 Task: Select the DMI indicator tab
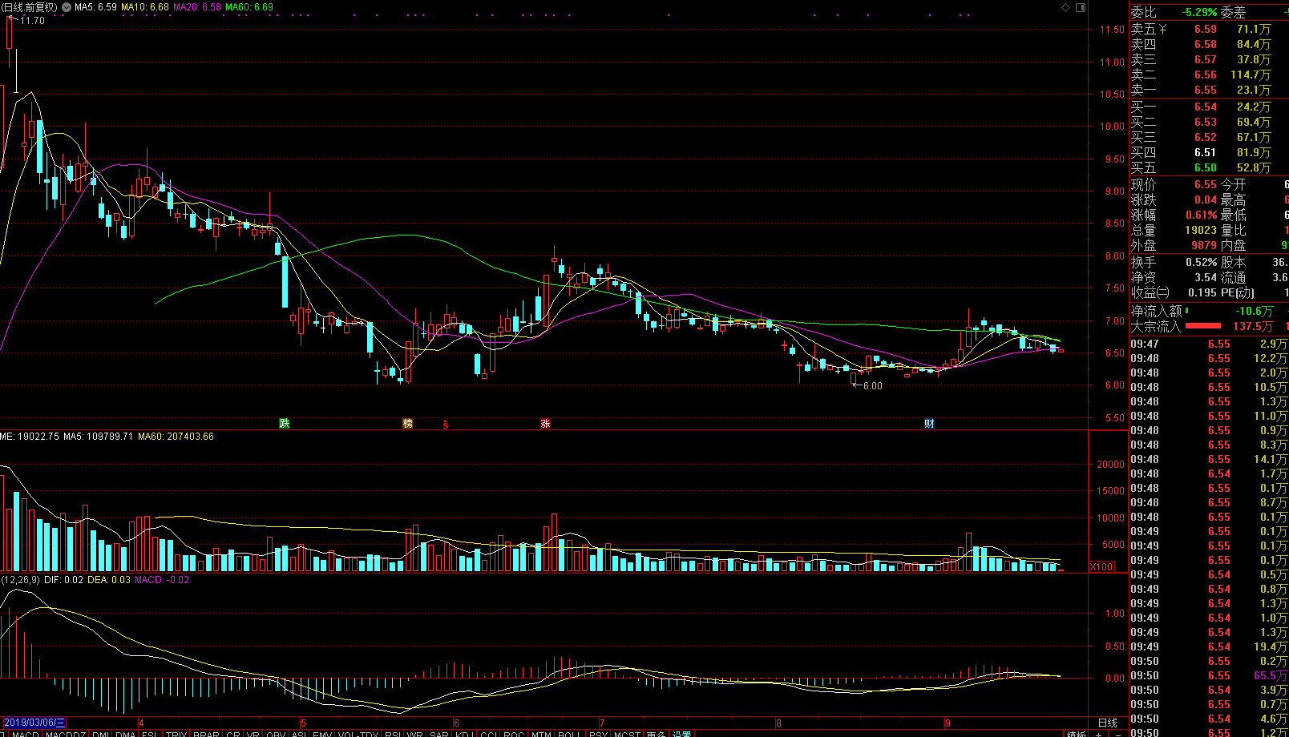[x=101, y=733]
